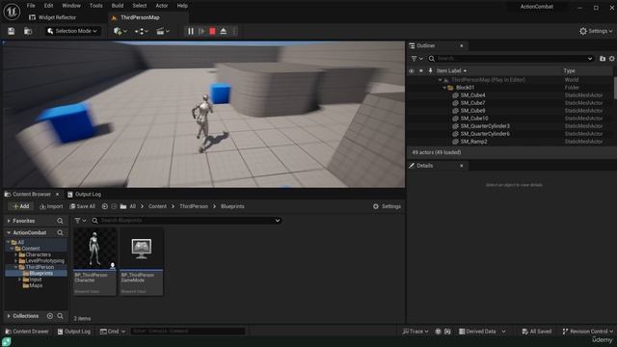This screenshot has width=617, height=347.
Task: Click the Search Blueprints field
Action: 186,221
